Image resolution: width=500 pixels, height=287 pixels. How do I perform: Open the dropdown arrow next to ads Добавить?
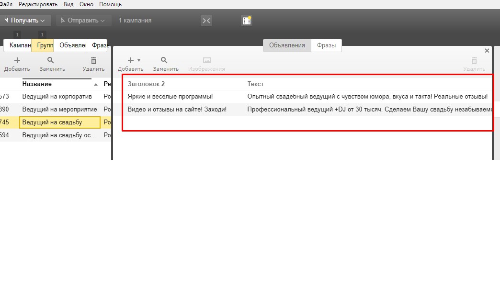[x=139, y=60]
